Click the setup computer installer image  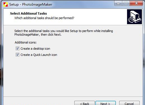coord(134,17)
